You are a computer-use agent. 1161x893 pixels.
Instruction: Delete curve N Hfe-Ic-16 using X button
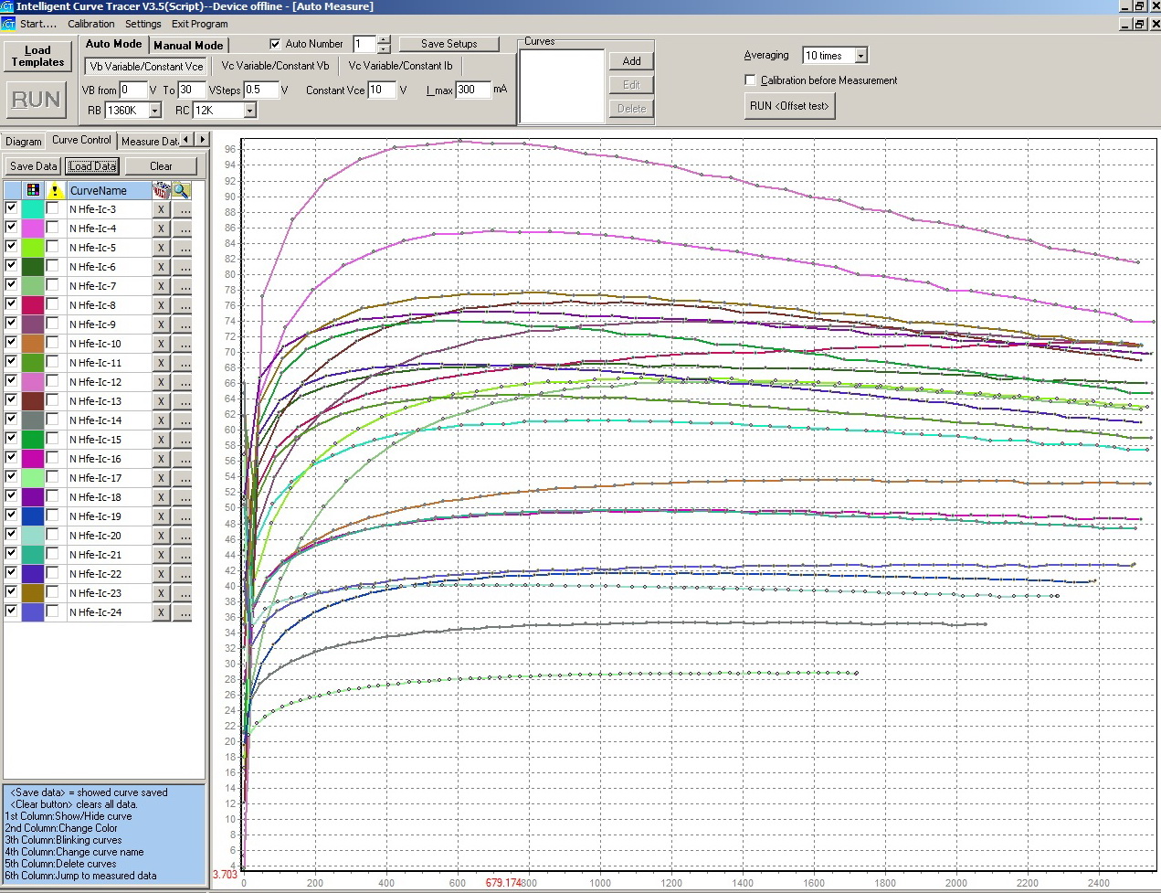point(161,459)
